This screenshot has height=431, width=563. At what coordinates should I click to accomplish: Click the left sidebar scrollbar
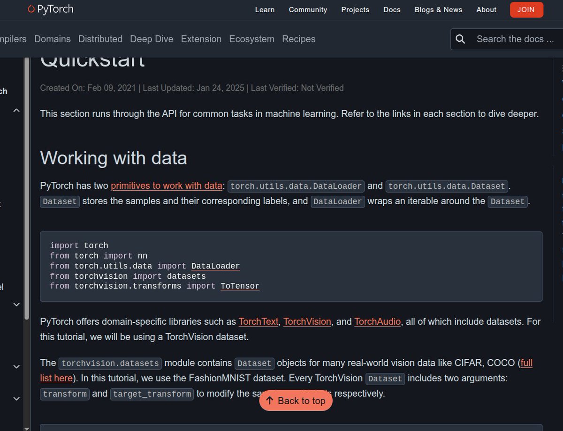click(x=27, y=187)
